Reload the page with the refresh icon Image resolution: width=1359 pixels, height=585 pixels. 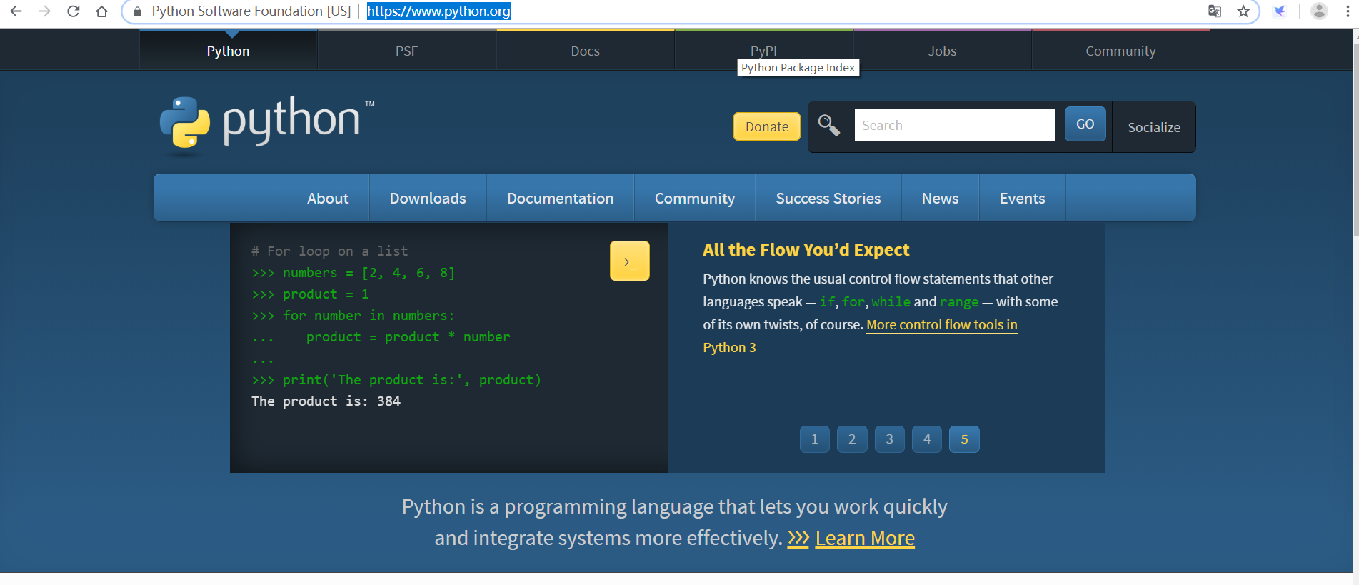[73, 11]
